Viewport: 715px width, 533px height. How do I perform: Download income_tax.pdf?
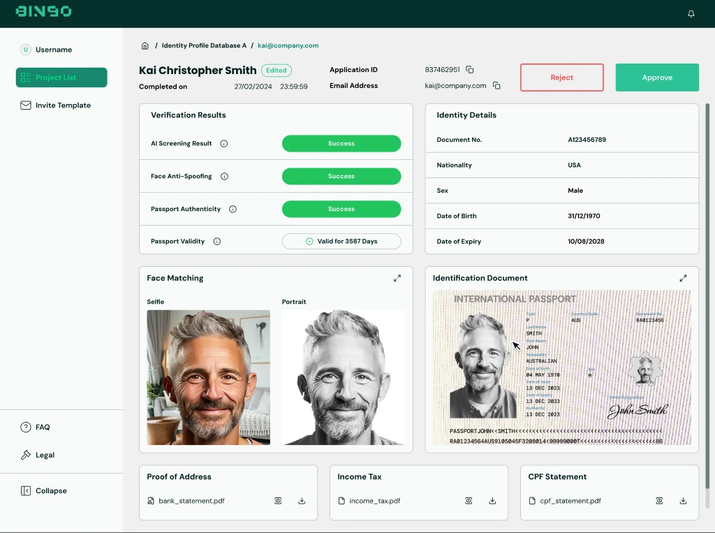492,501
